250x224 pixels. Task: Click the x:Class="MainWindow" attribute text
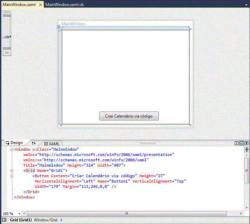56,149
